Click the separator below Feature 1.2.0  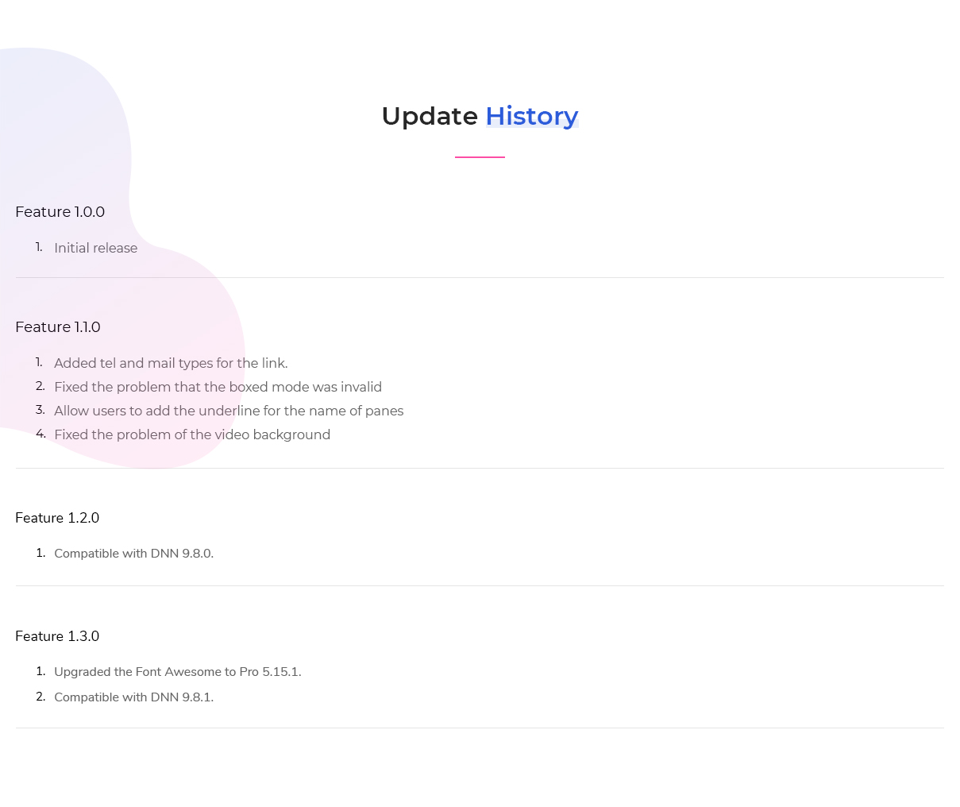coord(480,585)
